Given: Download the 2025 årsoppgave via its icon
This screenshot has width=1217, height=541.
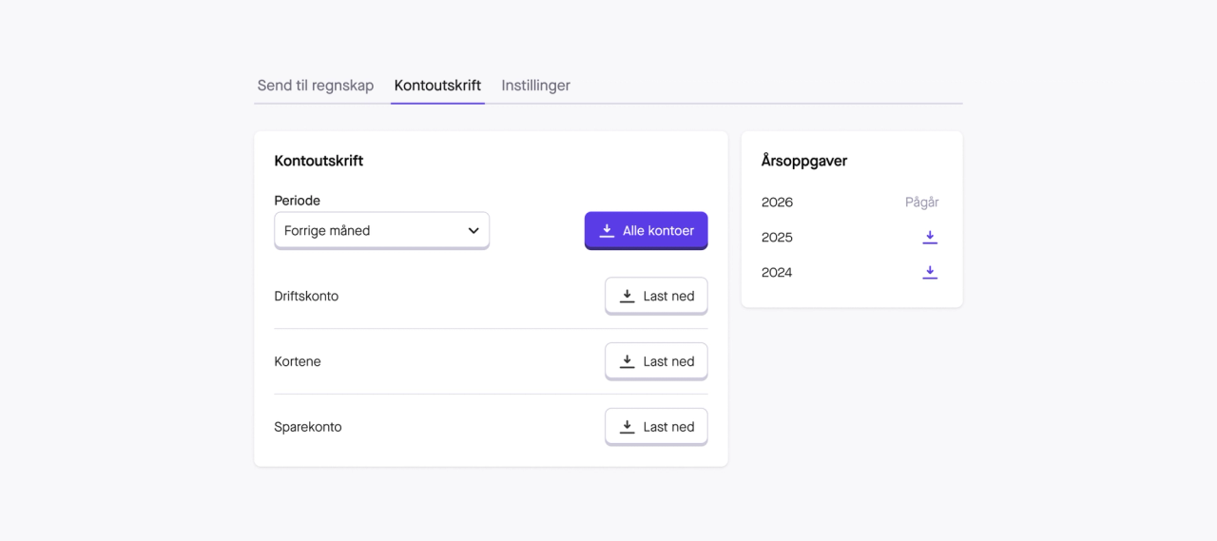Looking at the screenshot, I should click(930, 238).
